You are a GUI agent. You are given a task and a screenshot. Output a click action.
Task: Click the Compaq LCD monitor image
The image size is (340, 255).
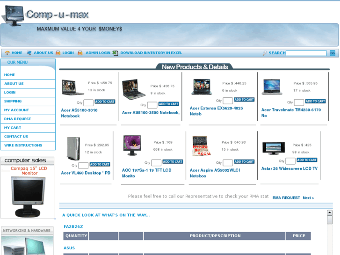[28, 197]
